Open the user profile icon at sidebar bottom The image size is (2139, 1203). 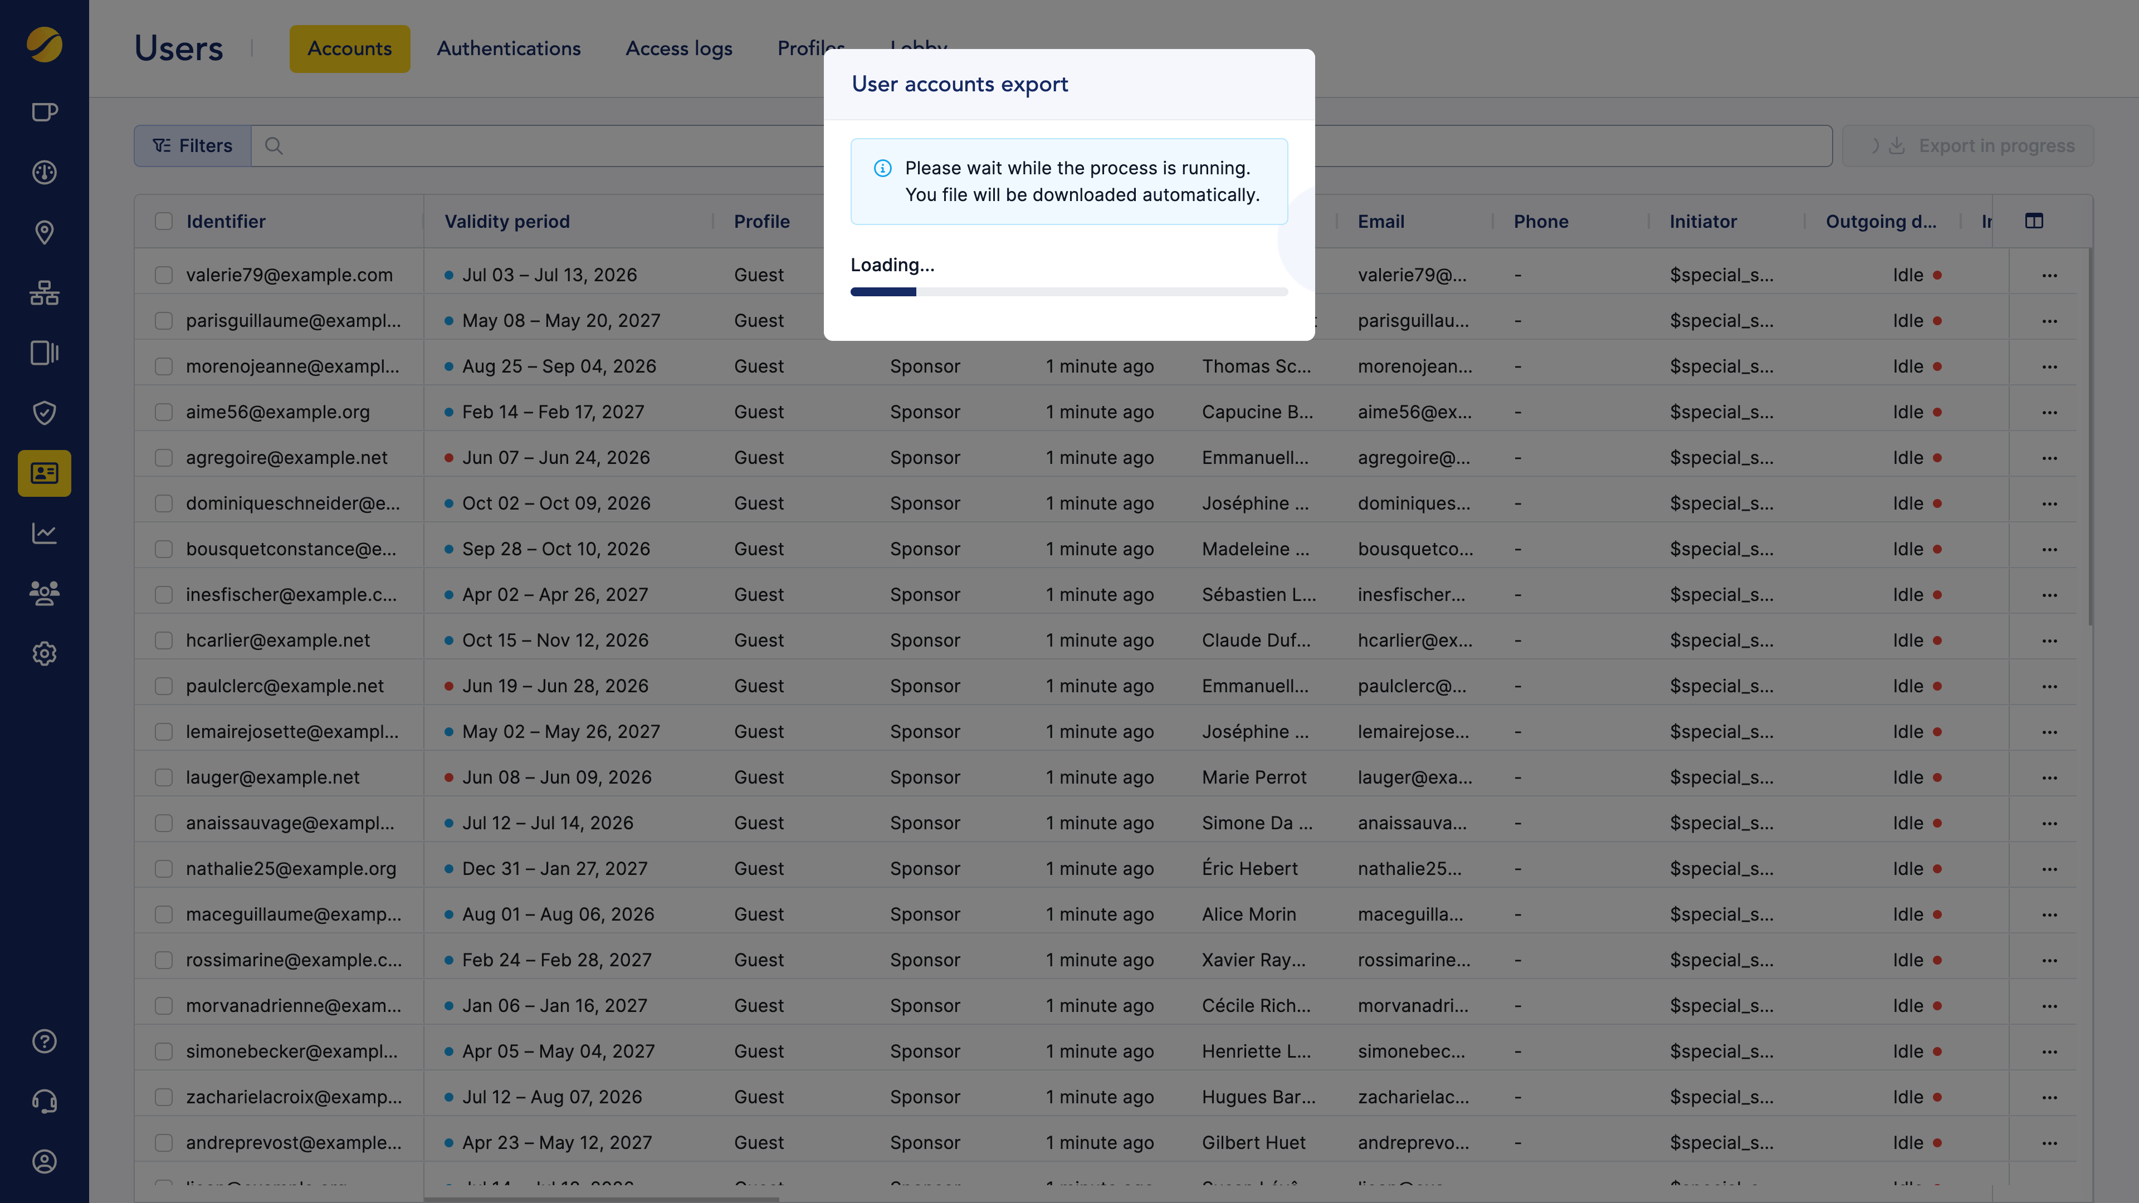[x=44, y=1161]
